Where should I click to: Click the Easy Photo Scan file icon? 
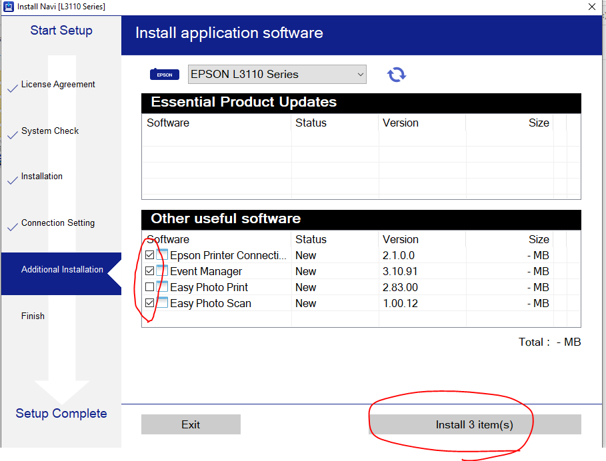click(x=162, y=302)
